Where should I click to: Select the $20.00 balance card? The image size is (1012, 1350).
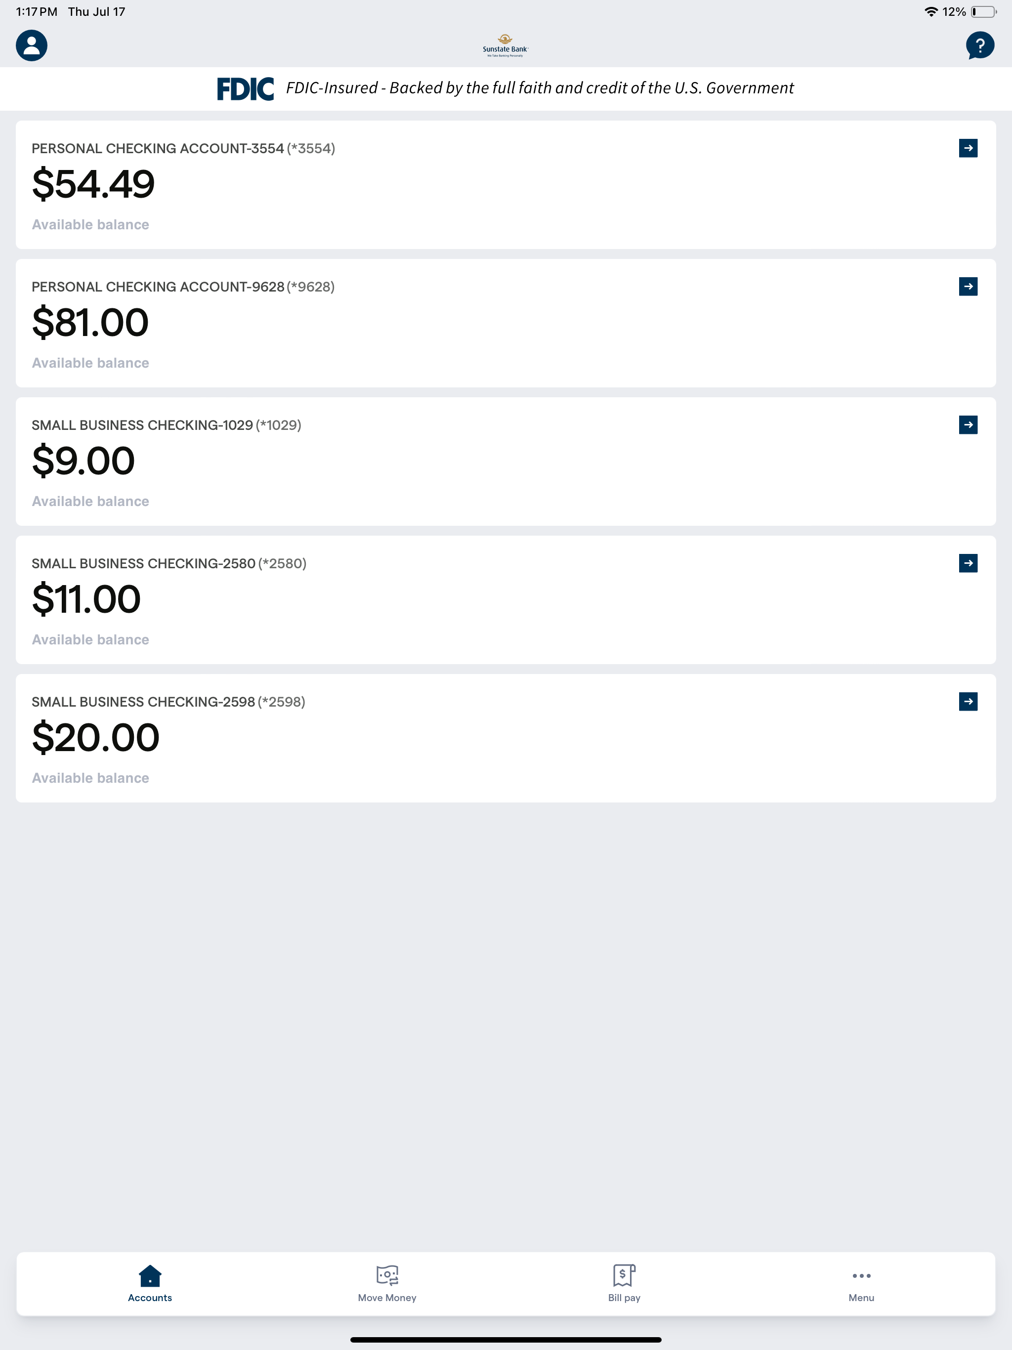(x=506, y=738)
